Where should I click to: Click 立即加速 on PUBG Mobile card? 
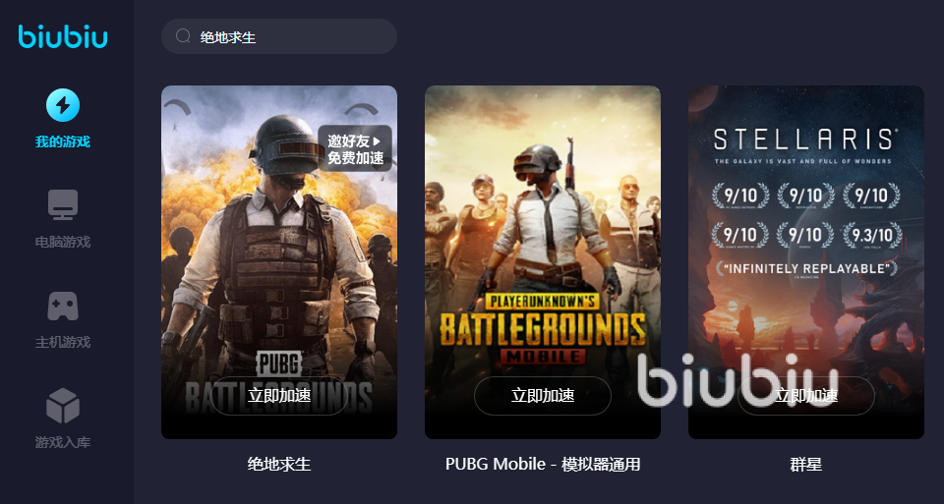coord(543,396)
